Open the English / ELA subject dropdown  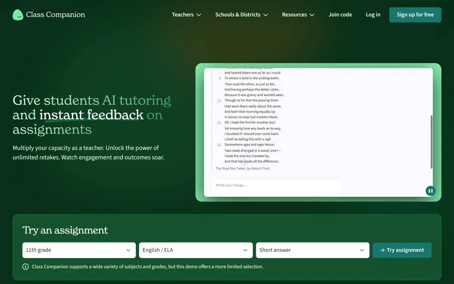coord(196,250)
